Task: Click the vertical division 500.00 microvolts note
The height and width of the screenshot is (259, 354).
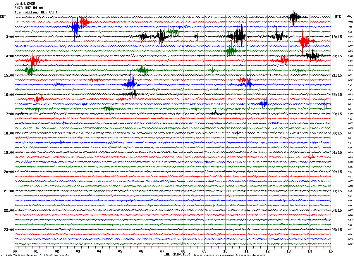Action: click(37, 255)
